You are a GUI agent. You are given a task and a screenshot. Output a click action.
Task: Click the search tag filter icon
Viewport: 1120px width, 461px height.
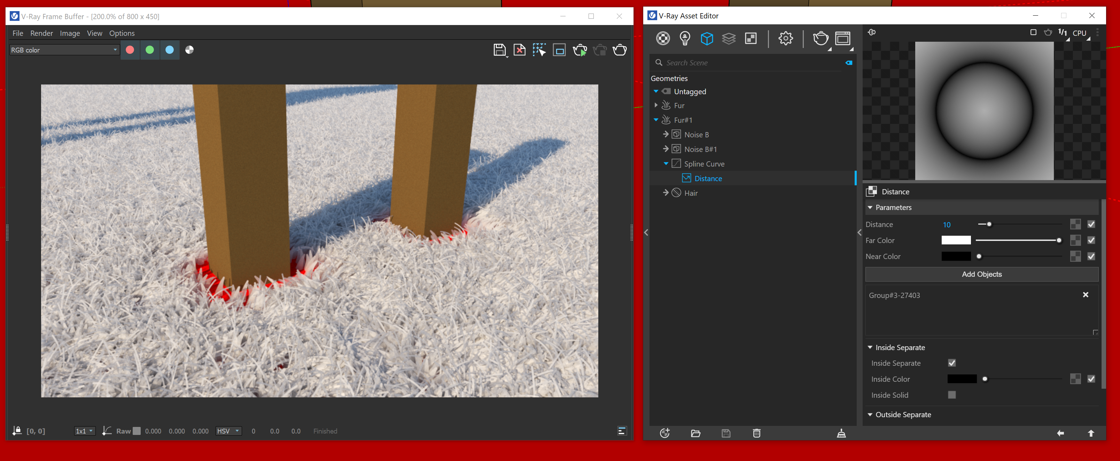click(849, 63)
